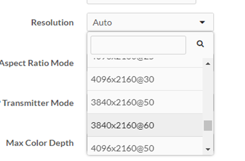This screenshot has width=245, height=161.
Task: Focus the search field inside the dropdown
Action: pyautogui.click(x=138, y=45)
